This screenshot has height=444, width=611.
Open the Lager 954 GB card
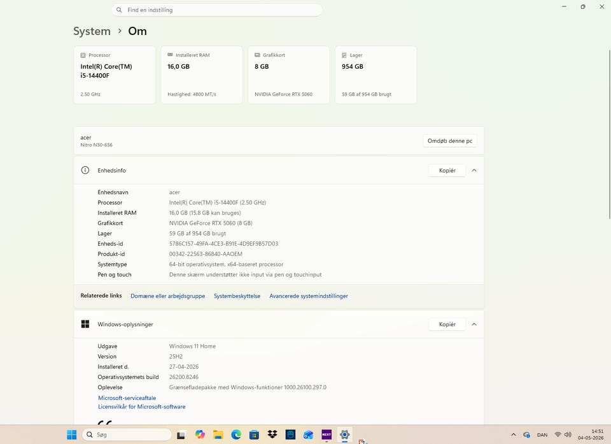[x=376, y=75]
